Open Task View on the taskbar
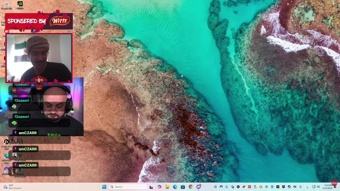Screen dimensions: 340x191 pyautogui.click(x=151, y=187)
